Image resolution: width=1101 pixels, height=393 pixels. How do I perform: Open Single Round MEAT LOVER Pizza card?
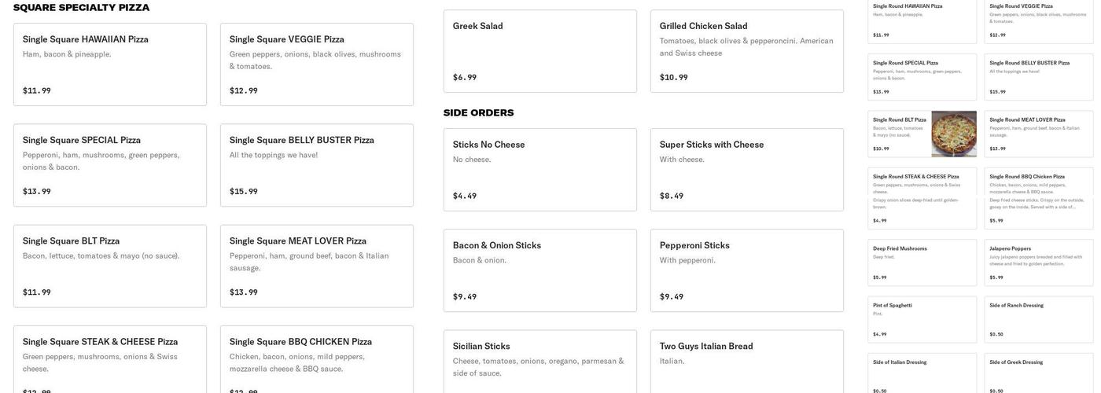[1038, 134]
